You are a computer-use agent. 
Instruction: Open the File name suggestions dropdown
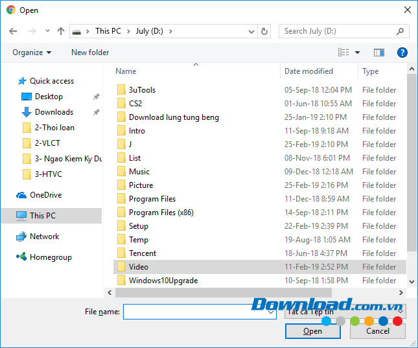pos(272,312)
